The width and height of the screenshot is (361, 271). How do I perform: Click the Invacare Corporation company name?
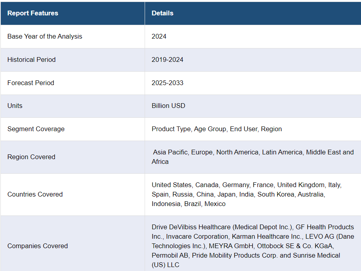pyautogui.click(x=196, y=237)
